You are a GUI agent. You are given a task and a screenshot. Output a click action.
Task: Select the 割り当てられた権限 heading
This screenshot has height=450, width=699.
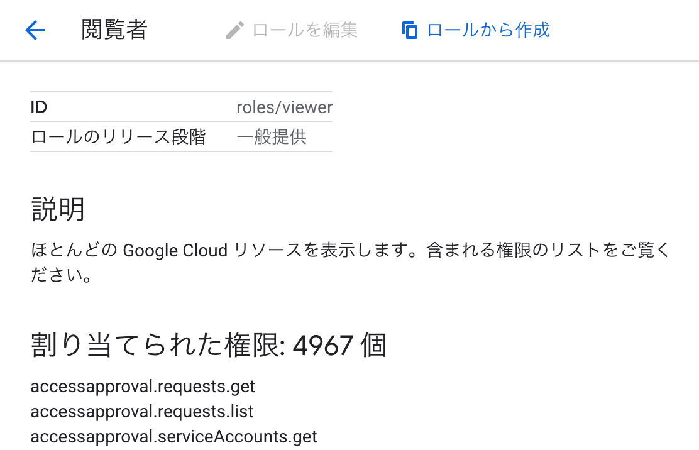[163, 345]
